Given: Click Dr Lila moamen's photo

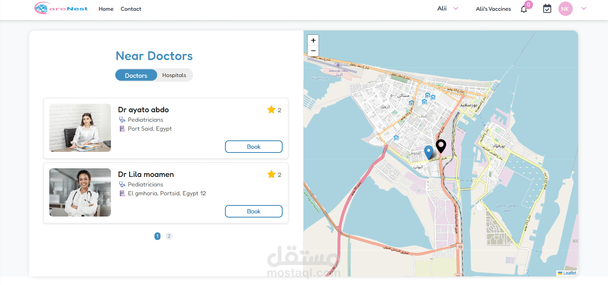Looking at the screenshot, I should click(x=80, y=192).
